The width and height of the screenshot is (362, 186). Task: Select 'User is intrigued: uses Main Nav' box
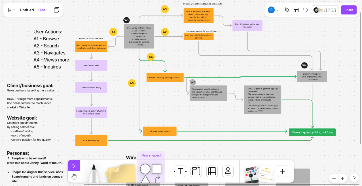198,16
